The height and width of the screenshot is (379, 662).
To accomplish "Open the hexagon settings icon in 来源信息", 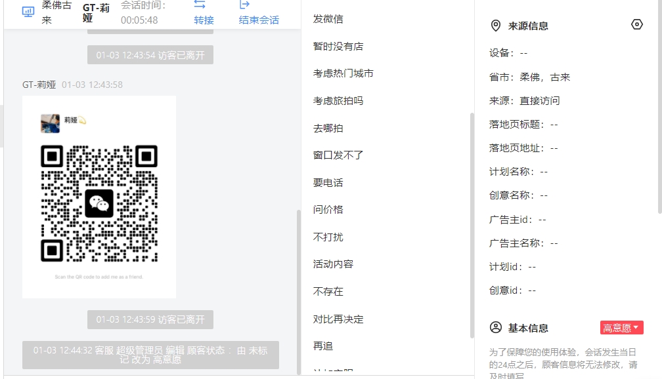I will pyautogui.click(x=636, y=24).
